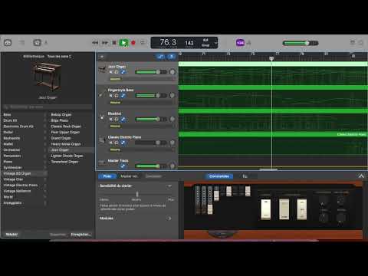Click the Classic Electric Piano automation enable button
This screenshot has height=276, width=368.
pos(123,143)
